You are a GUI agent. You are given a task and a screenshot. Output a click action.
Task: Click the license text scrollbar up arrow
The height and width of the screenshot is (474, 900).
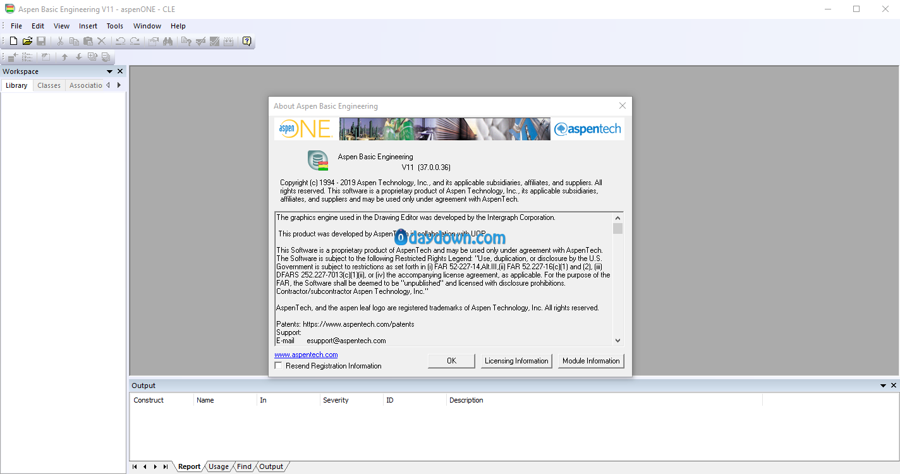(617, 217)
